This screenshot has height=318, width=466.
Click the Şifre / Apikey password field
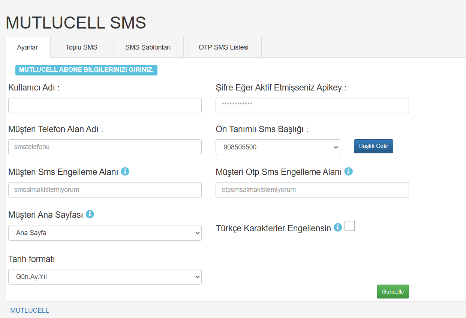pos(312,105)
